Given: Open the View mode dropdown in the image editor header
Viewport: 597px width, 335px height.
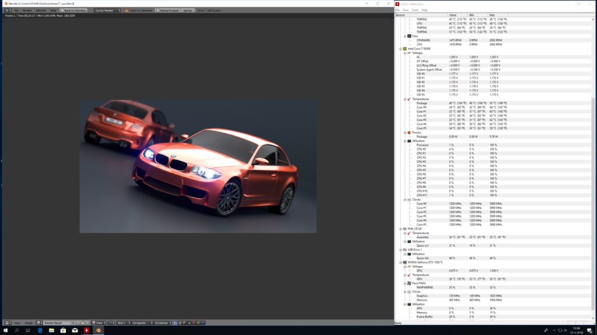Looking at the screenshot, I should (99, 323).
